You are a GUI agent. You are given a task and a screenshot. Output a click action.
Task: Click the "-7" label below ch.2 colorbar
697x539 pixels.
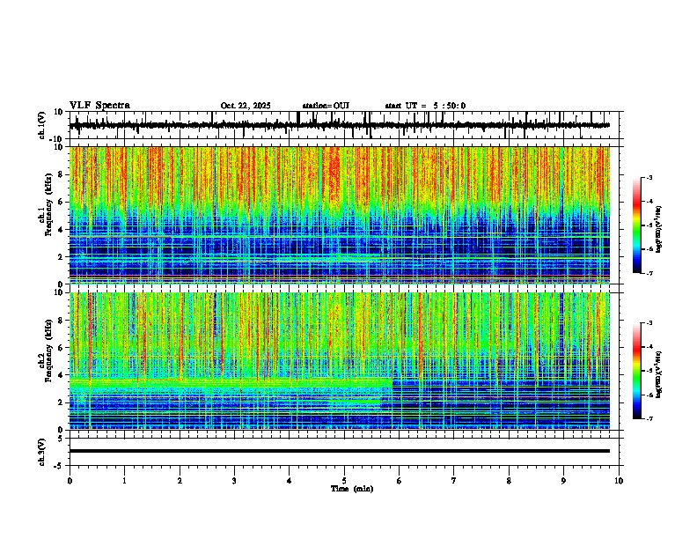tap(649, 418)
